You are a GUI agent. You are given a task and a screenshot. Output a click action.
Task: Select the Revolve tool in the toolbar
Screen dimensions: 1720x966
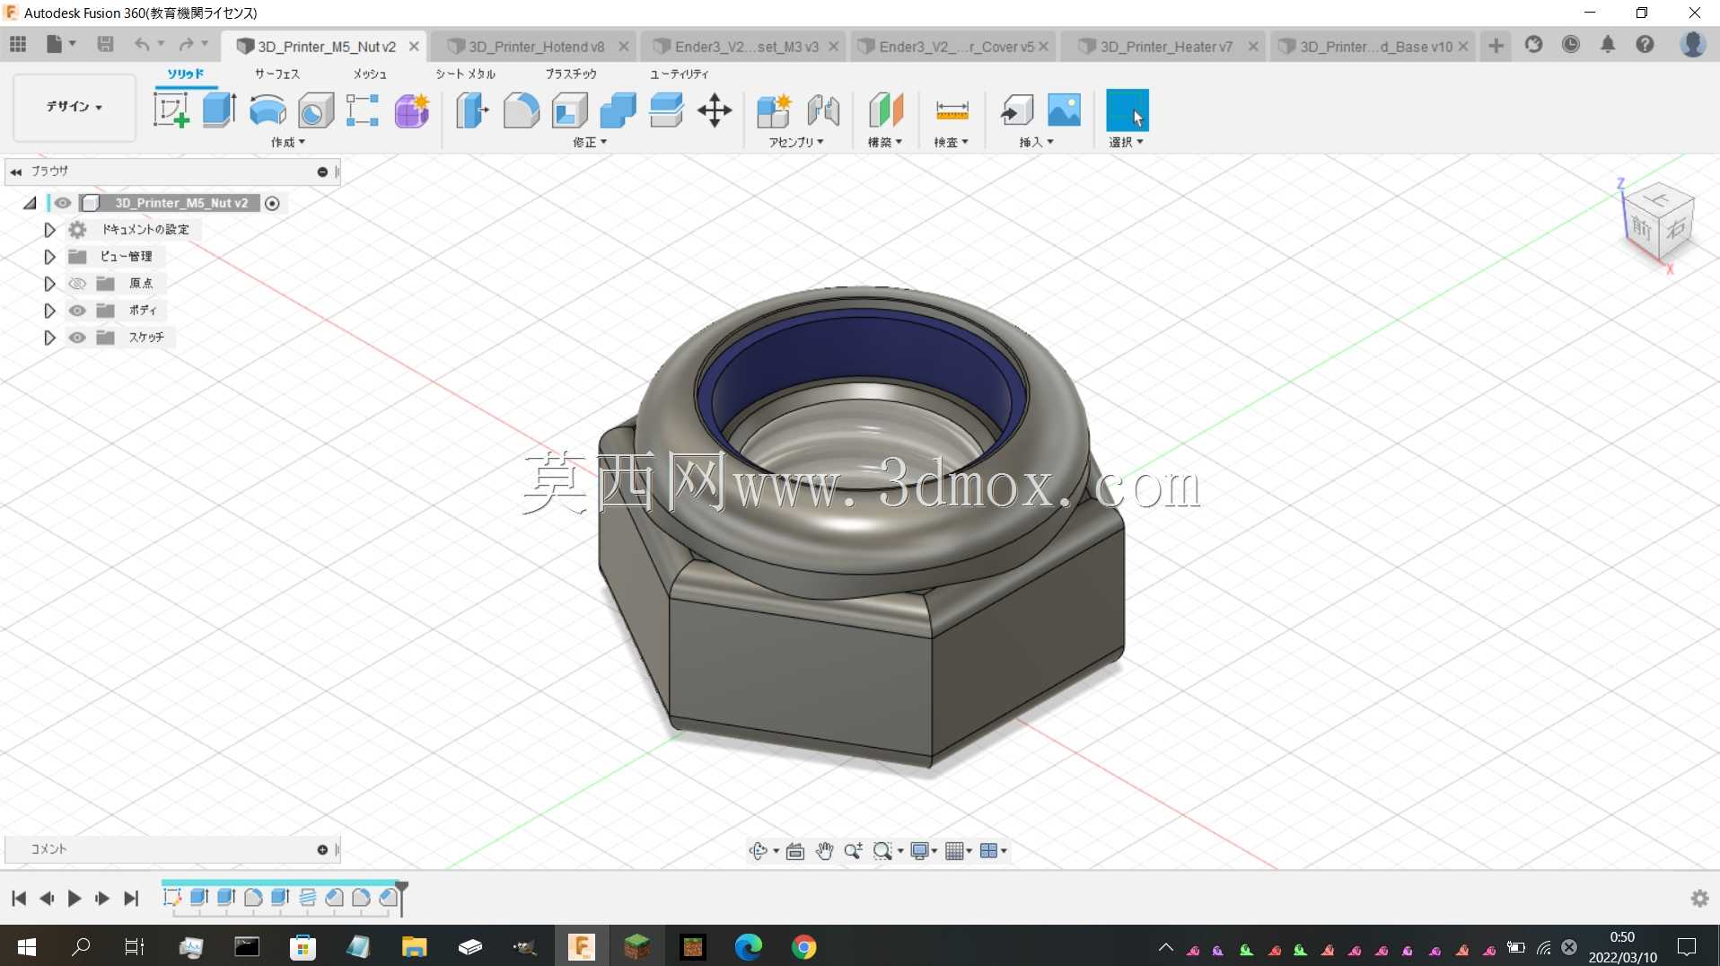[268, 110]
